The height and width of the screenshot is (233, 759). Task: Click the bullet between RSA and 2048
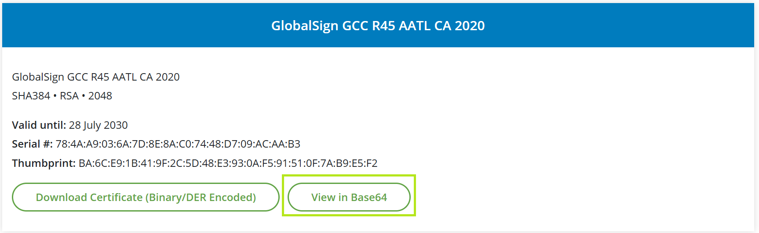tap(83, 96)
